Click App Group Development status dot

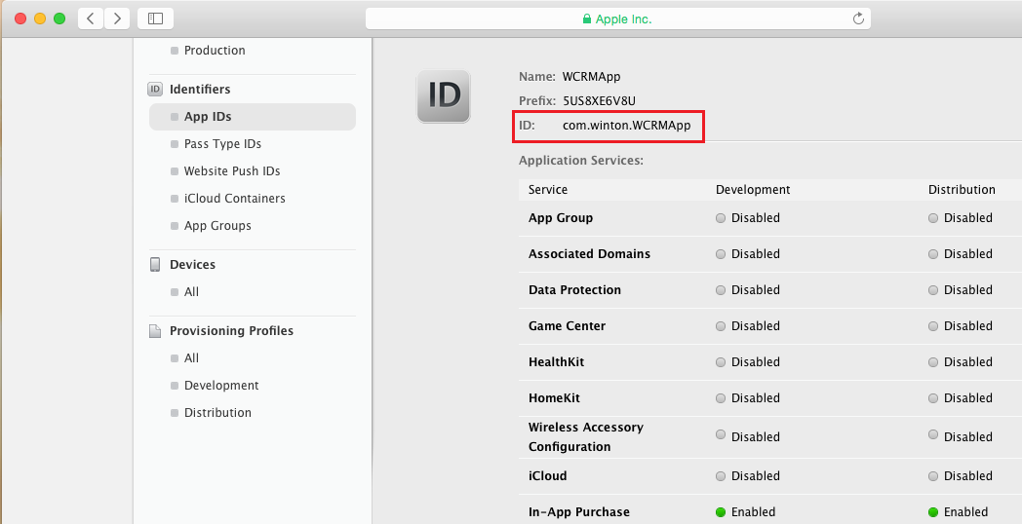[721, 218]
